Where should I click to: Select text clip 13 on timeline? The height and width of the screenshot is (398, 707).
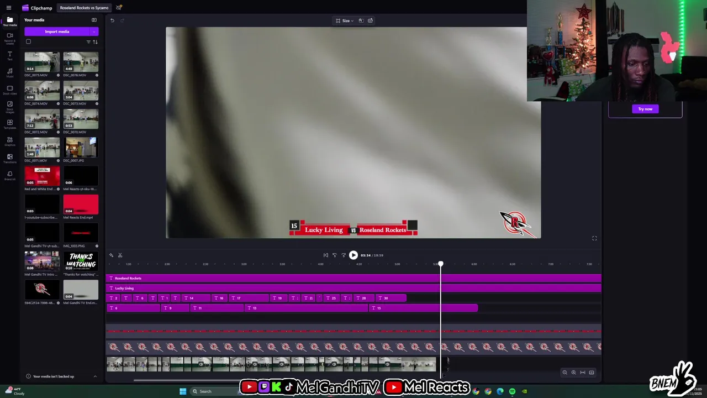(x=307, y=308)
